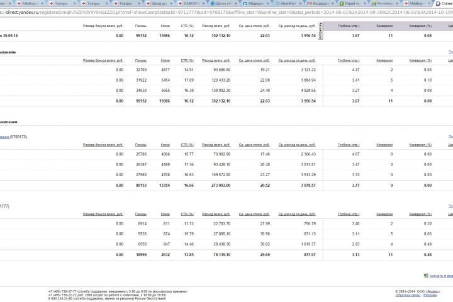Screen dimensions: 453x302
Task: Sort campaigns table by CTR (%) header
Action: point(187,60)
